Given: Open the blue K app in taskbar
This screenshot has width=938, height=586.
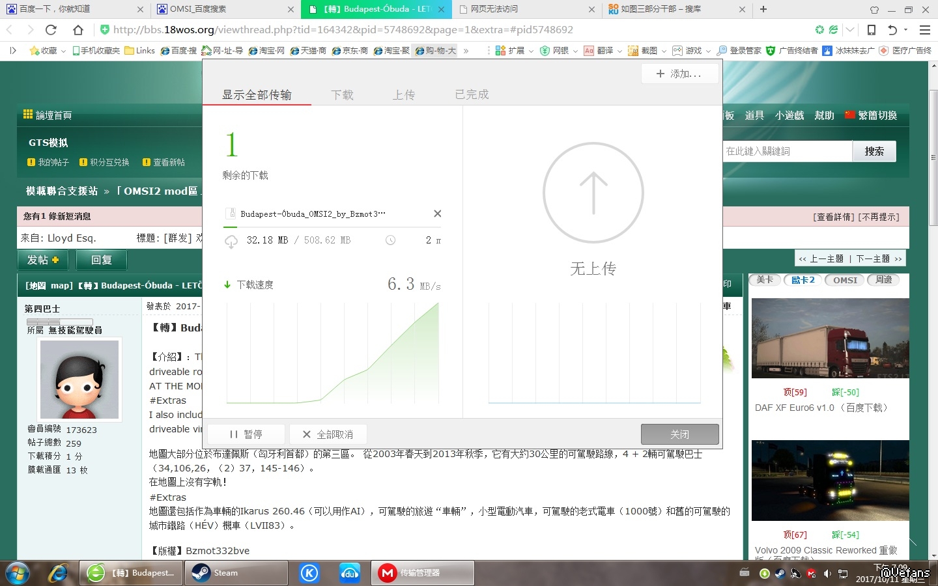Looking at the screenshot, I should click(309, 573).
